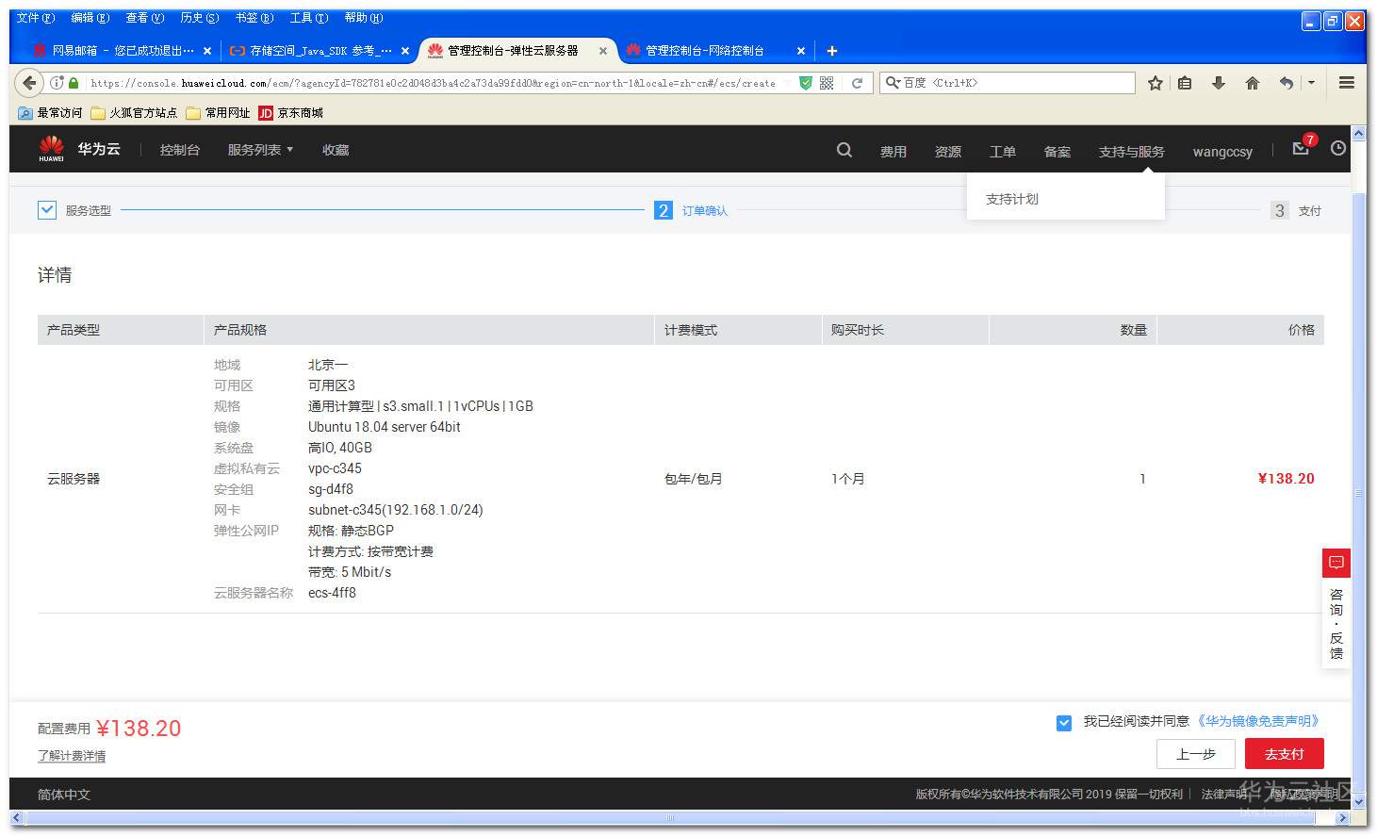Show site information icon in address bar

click(57, 83)
